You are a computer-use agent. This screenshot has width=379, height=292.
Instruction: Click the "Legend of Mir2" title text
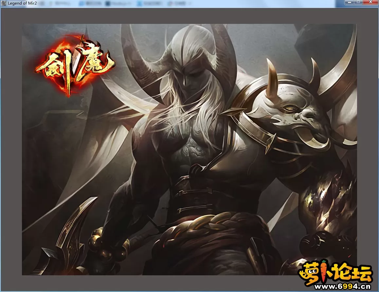[22, 3]
